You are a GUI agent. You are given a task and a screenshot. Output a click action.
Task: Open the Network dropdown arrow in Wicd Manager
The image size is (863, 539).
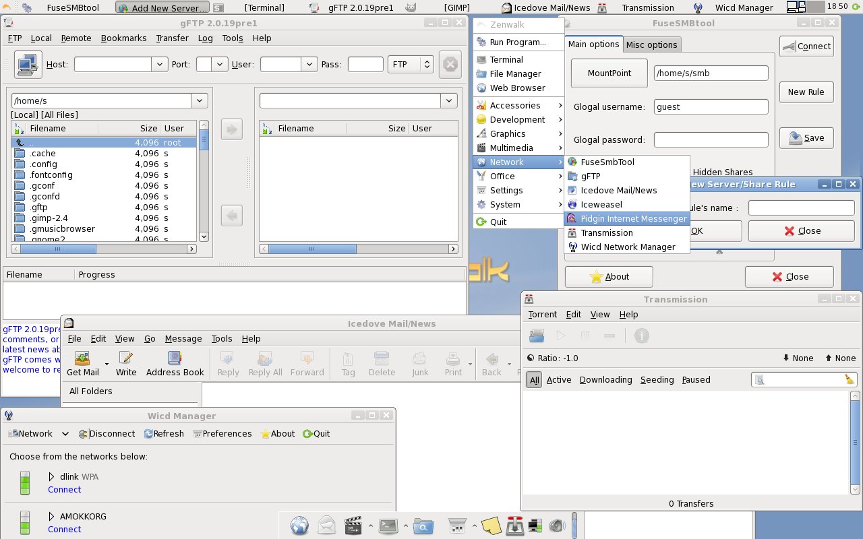click(65, 434)
